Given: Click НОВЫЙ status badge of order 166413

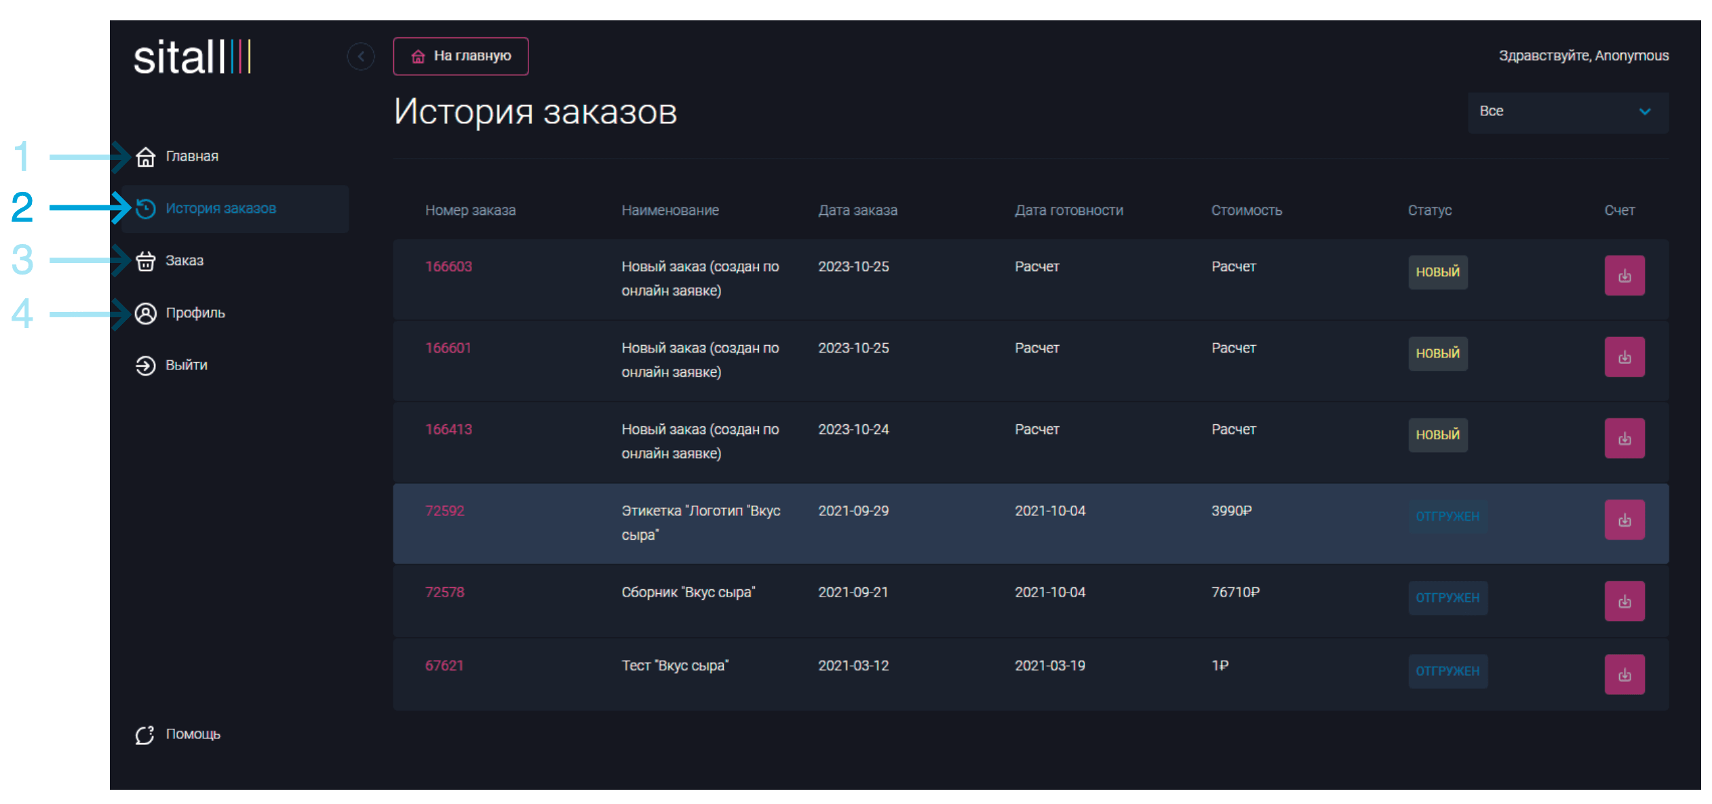Looking at the screenshot, I should (1437, 435).
